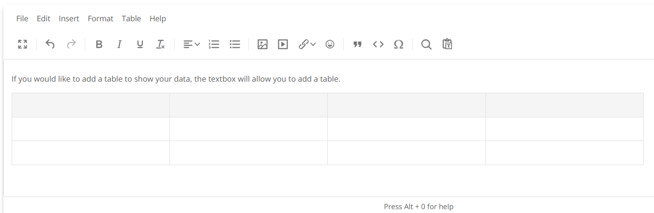The height and width of the screenshot is (213, 654).
Task: Click the redo arrow icon
Action: click(71, 44)
